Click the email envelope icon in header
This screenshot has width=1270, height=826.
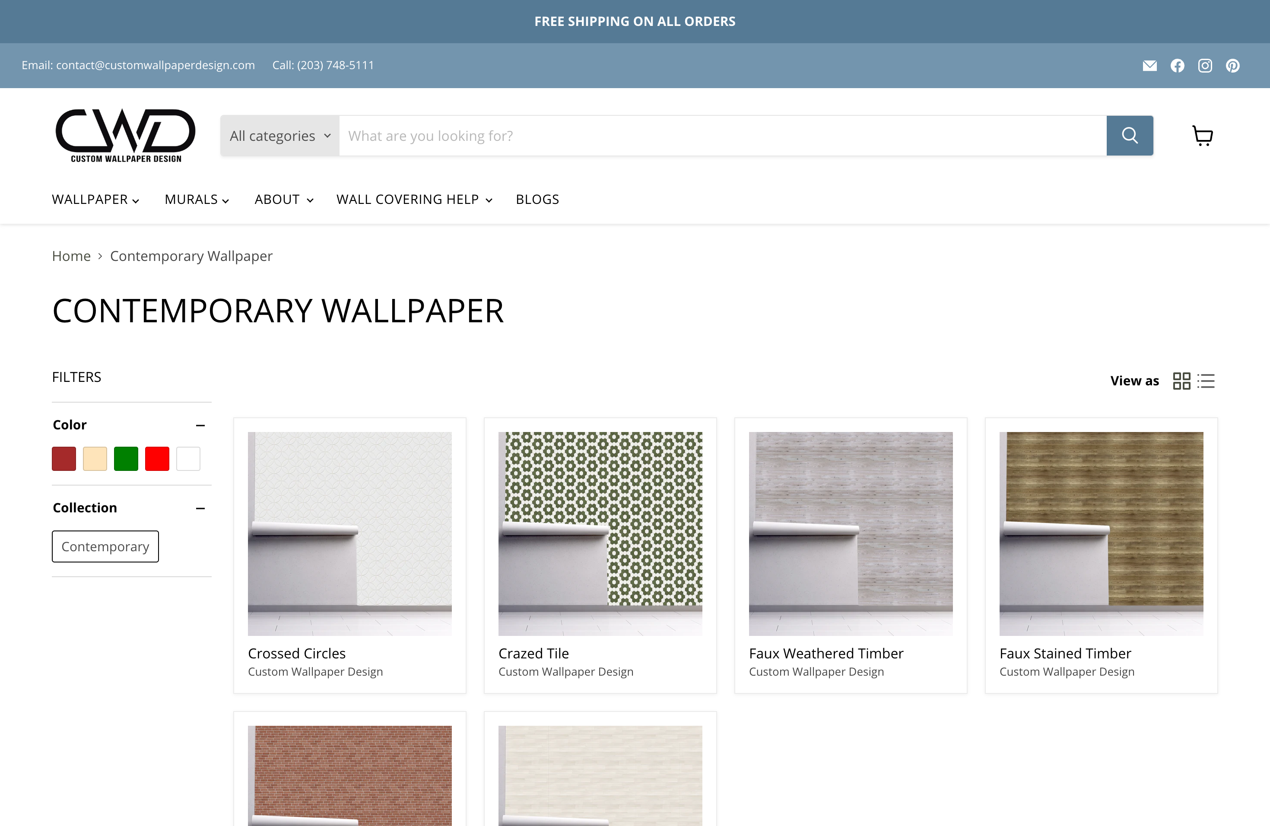tap(1149, 66)
